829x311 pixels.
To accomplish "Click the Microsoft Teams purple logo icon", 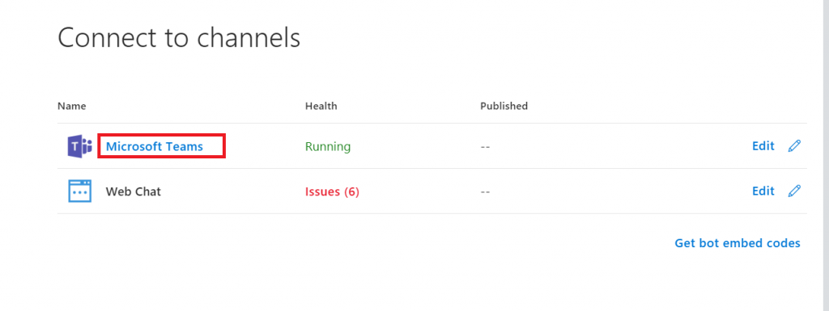I will [x=79, y=146].
